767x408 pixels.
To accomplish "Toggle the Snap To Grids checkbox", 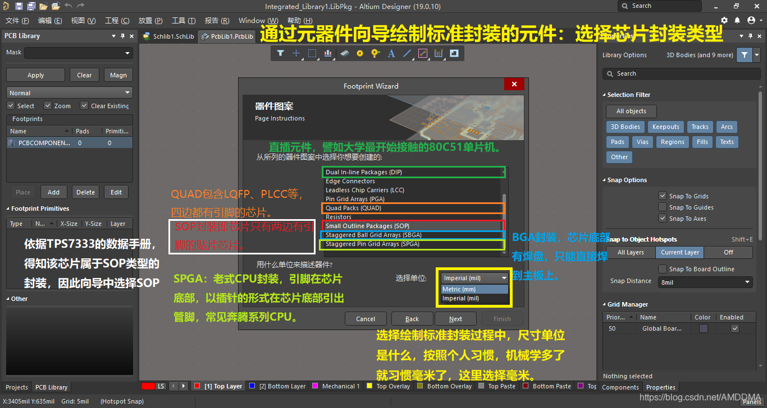I will [x=663, y=196].
